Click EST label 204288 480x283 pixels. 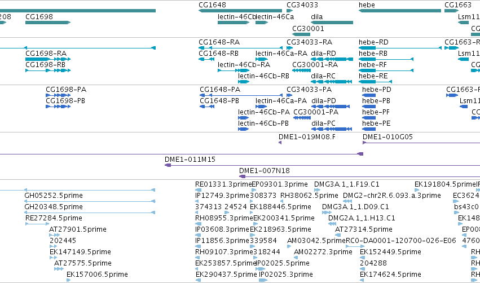[x=373, y=263]
